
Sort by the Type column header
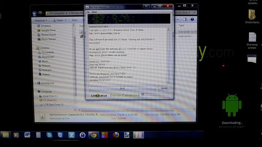[x=181, y=25]
